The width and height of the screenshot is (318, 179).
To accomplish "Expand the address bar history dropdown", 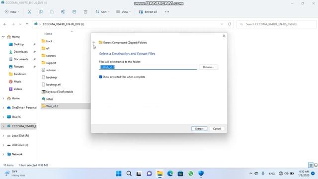I will point(222,24).
